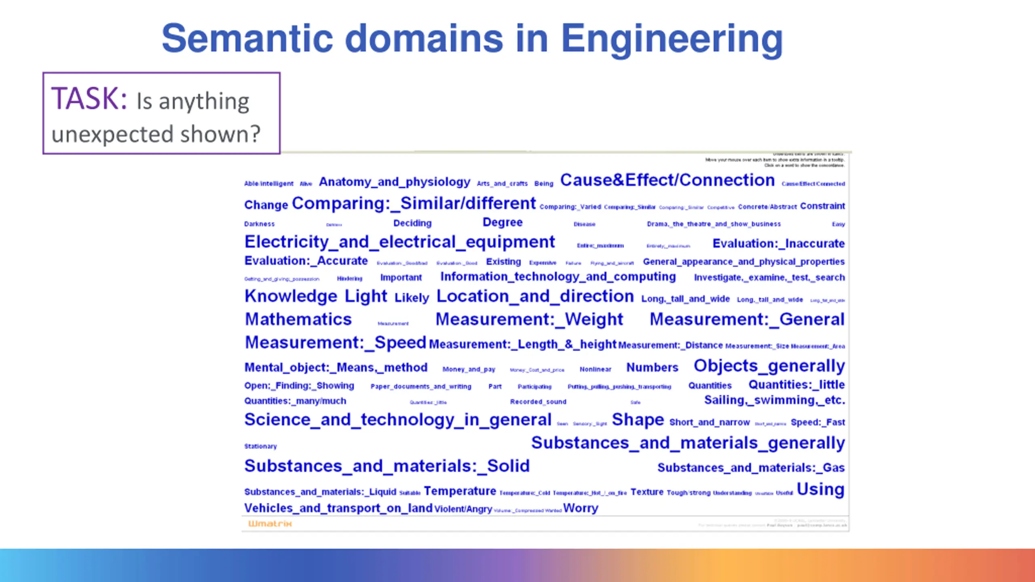Click the Evaluation:_Accurate tag
This screenshot has width=1035, height=582.
pyautogui.click(x=306, y=261)
